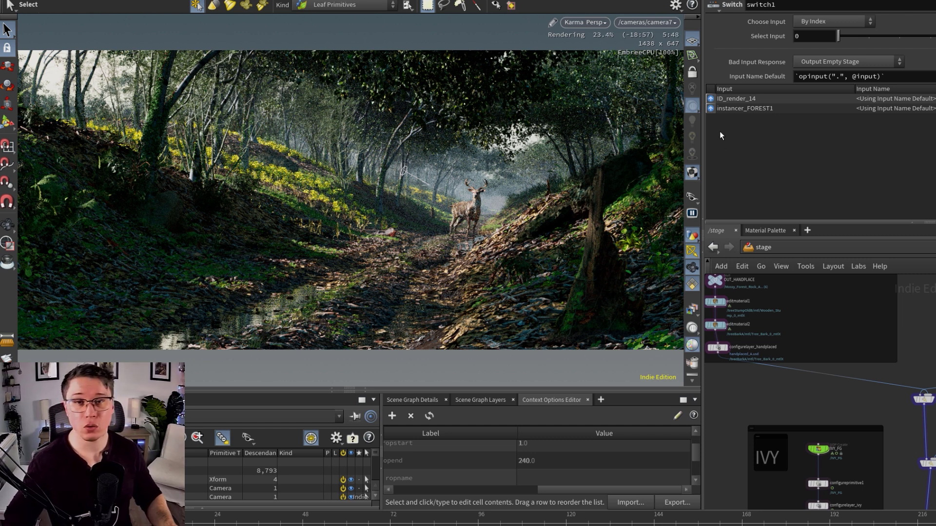This screenshot has width=936, height=526.
Task: Click the viewport lock camera icon
Action: pyautogui.click(x=692, y=73)
